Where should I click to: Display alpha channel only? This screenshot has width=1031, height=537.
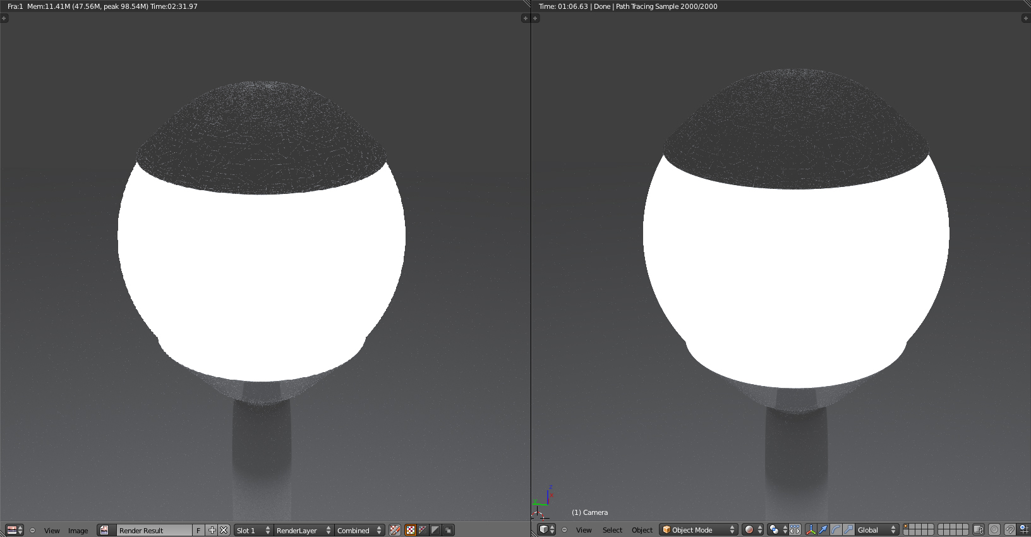(435, 530)
